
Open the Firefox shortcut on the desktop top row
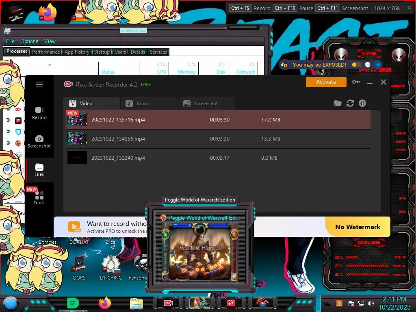(48, 12)
